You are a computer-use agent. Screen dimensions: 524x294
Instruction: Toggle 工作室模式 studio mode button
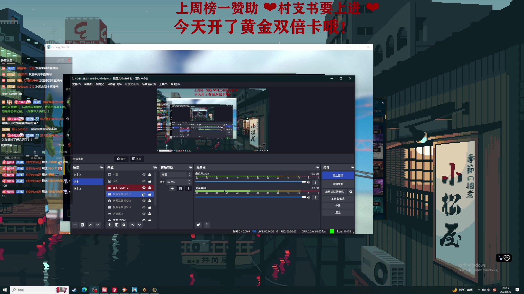tap(338, 199)
